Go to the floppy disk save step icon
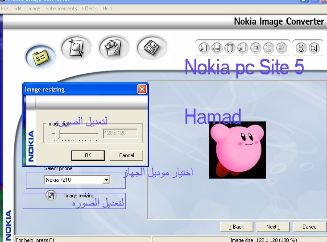This screenshot has height=242, width=327. coord(152,47)
